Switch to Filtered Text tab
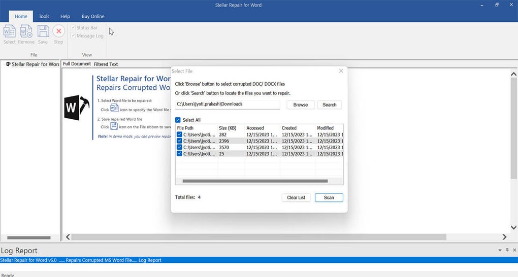Viewport: 518px width, 277px height. pos(106,64)
